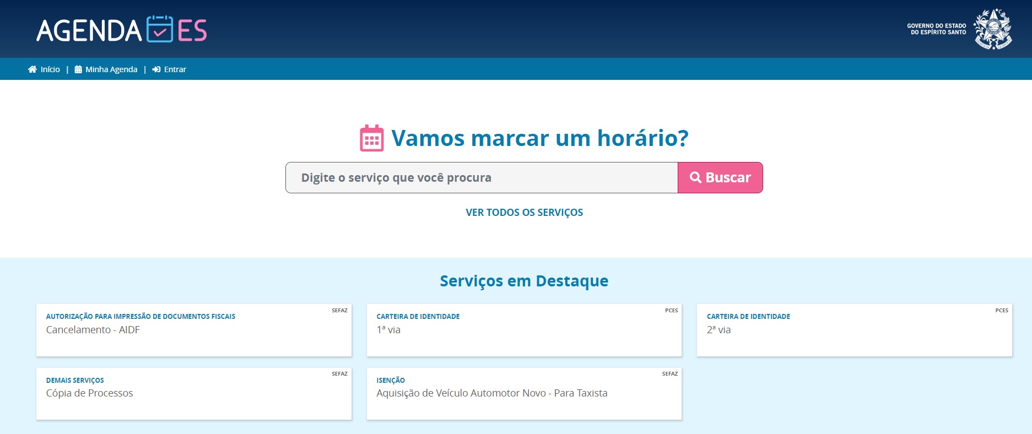Select Aquisição de Veículo Automotor Novo card
This screenshot has width=1032, height=434.
(x=523, y=393)
